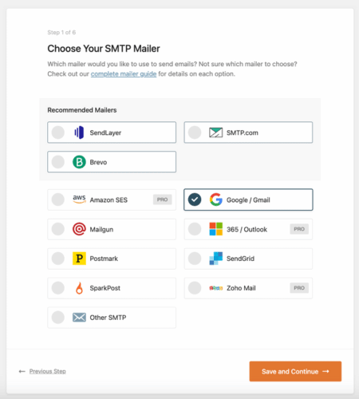Viewport: 359px width, 399px height.
Task: Select the Brevo mailer radio button
Action: [x=58, y=162]
